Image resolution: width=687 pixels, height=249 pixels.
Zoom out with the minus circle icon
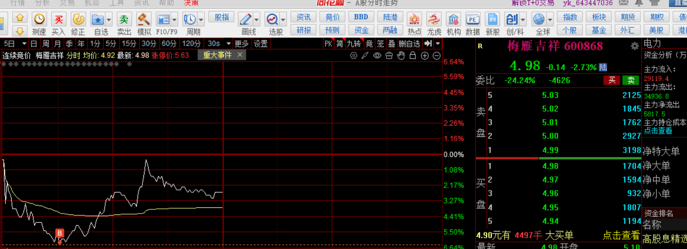[437, 56]
